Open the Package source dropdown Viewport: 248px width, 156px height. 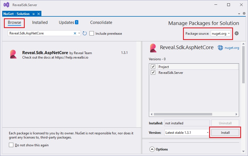click(221, 34)
